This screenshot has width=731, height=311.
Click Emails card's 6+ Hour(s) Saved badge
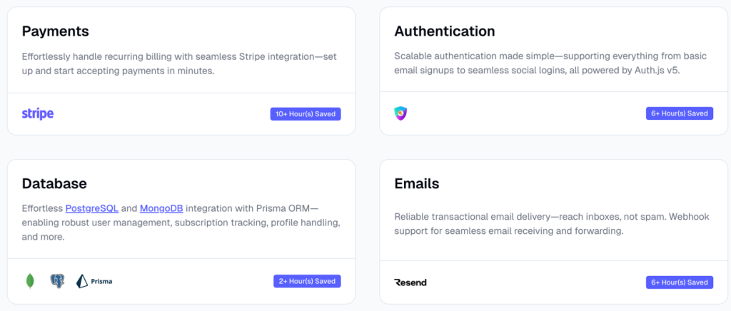[x=679, y=282]
